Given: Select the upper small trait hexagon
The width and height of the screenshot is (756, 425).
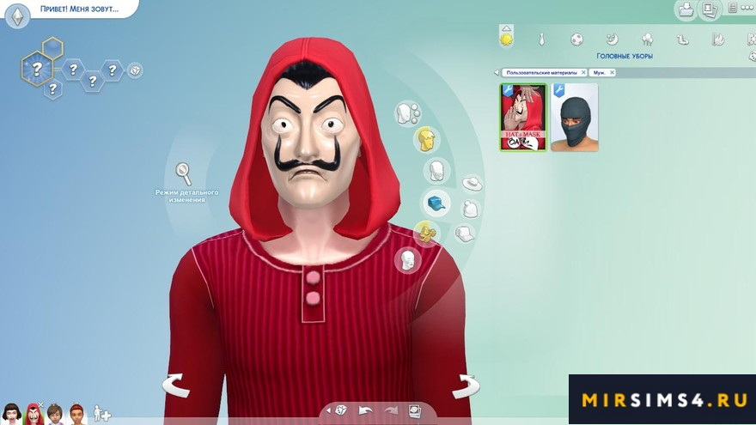Looking at the screenshot, I should point(52,48).
